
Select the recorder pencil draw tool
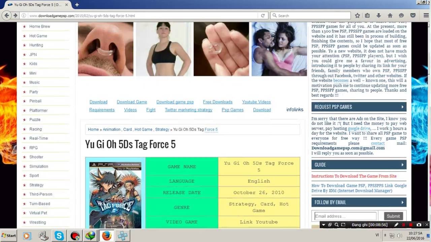coord(396,225)
